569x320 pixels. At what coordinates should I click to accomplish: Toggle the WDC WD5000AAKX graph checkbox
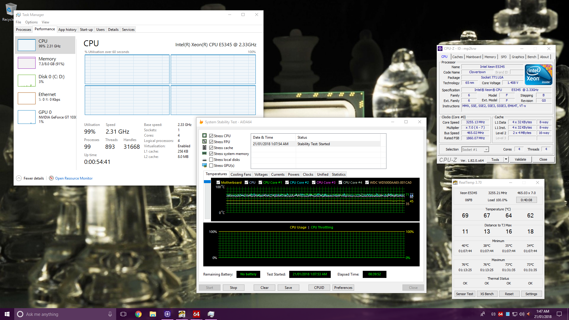[367, 183]
